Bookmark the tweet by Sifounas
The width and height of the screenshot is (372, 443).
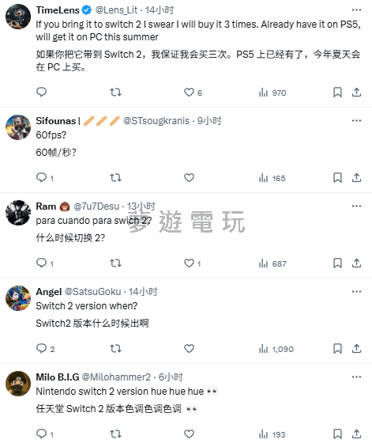337,178
